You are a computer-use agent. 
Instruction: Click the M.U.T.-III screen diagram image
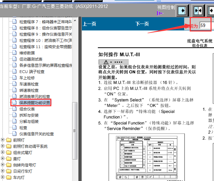pos(147,157)
